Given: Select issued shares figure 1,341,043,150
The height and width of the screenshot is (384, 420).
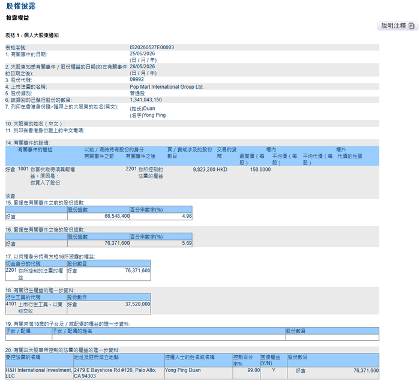Looking at the screenshot, I should [x=146, y=100].
